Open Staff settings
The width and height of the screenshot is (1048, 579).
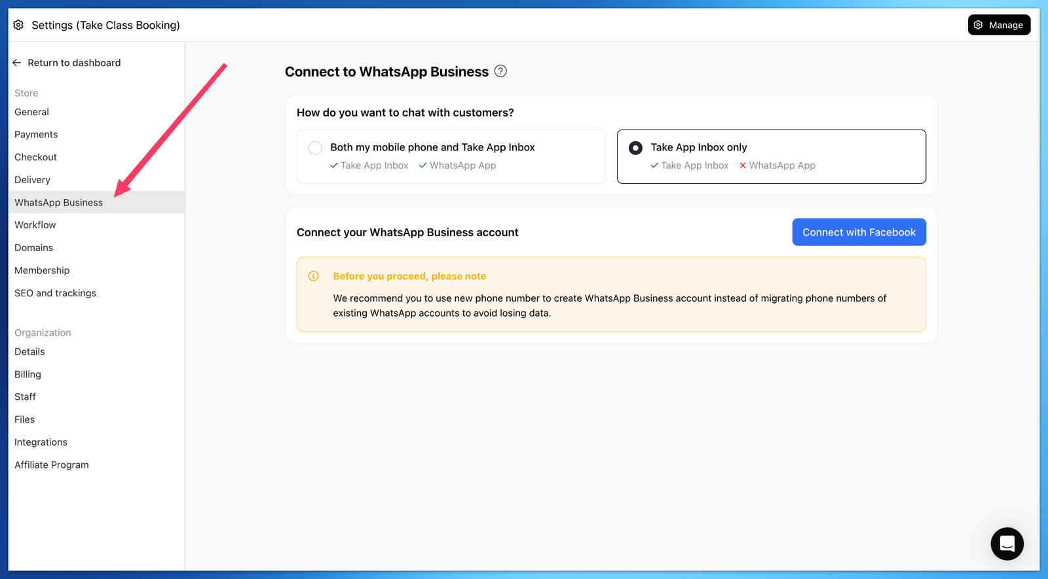coord(96,396)
